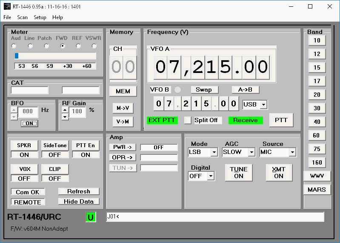Click the green U status indicator
Image resolution: width=340 pixels, height=243 pixels.
[x=90, y=218]
